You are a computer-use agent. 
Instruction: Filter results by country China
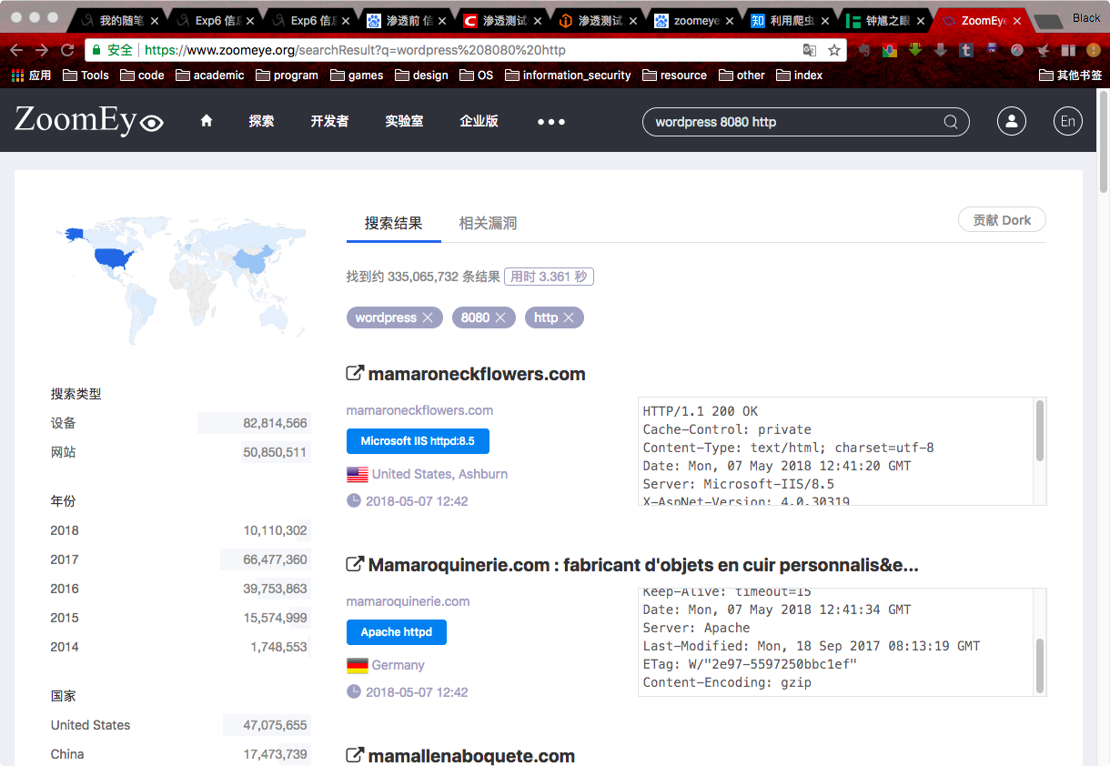[x=179, y=754]
